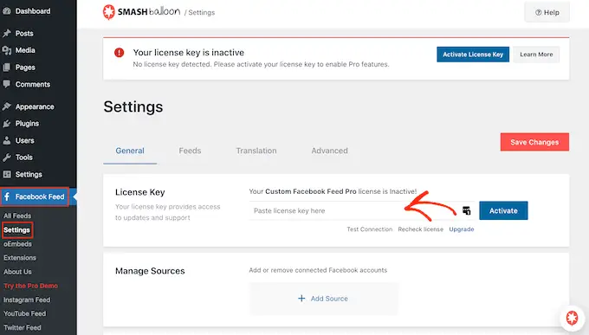Image resolution: width=589 pixels, height=335 pixels.
Task: Click the Posts pin icon
Action: tap(6, 34)
